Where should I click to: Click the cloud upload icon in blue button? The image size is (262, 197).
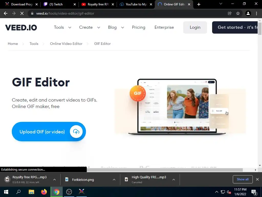(x=76, y=132)
